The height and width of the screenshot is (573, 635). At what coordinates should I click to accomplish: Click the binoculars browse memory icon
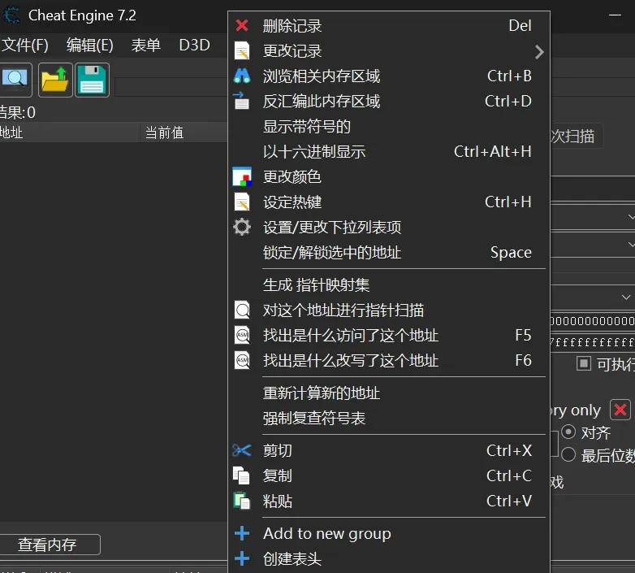click(x=242, y=76)
